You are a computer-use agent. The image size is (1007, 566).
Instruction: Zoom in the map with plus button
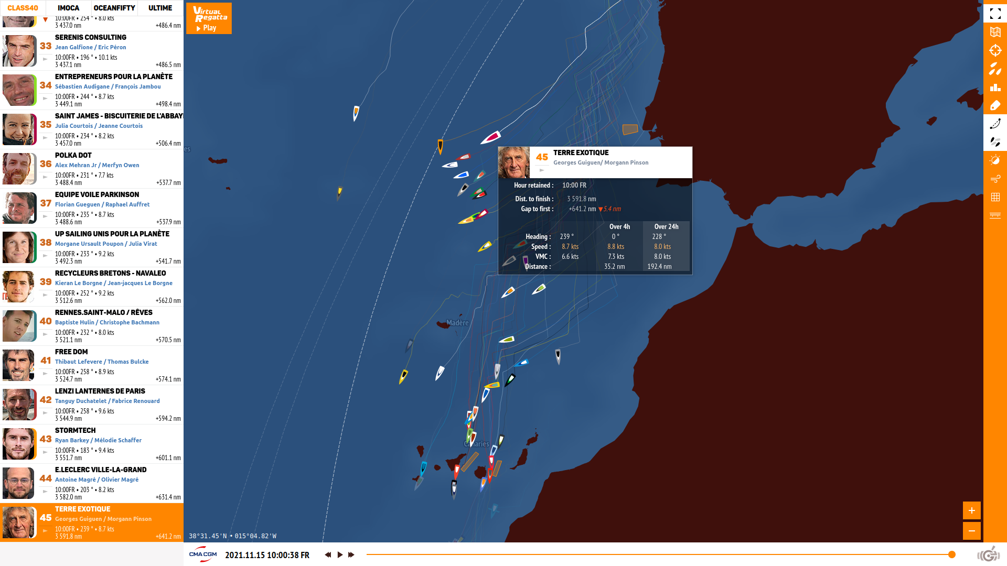971,510
